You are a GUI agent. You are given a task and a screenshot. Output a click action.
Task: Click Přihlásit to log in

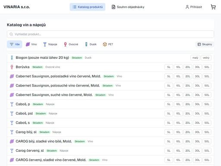click(x=194, y=7)
